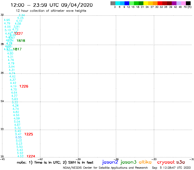The width and height of the screenshot is (194, 170).
Task: Click the date range title '12:00 – 23:59 UTC 09/04/2020'
Action: [x=52, y=5]
